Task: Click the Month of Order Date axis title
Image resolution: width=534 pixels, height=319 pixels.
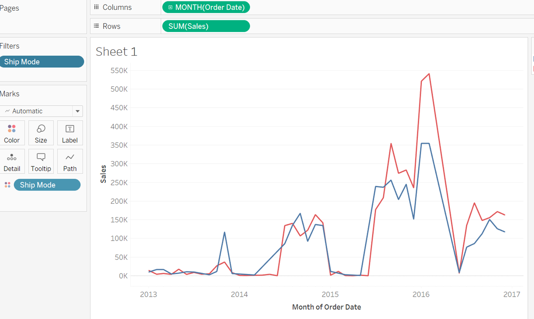Action: (x=327, y=307)
